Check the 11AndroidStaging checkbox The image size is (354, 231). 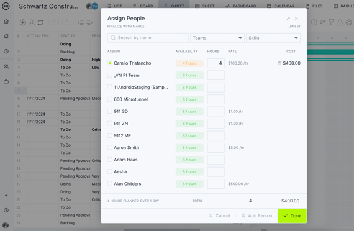coord(110,87)
